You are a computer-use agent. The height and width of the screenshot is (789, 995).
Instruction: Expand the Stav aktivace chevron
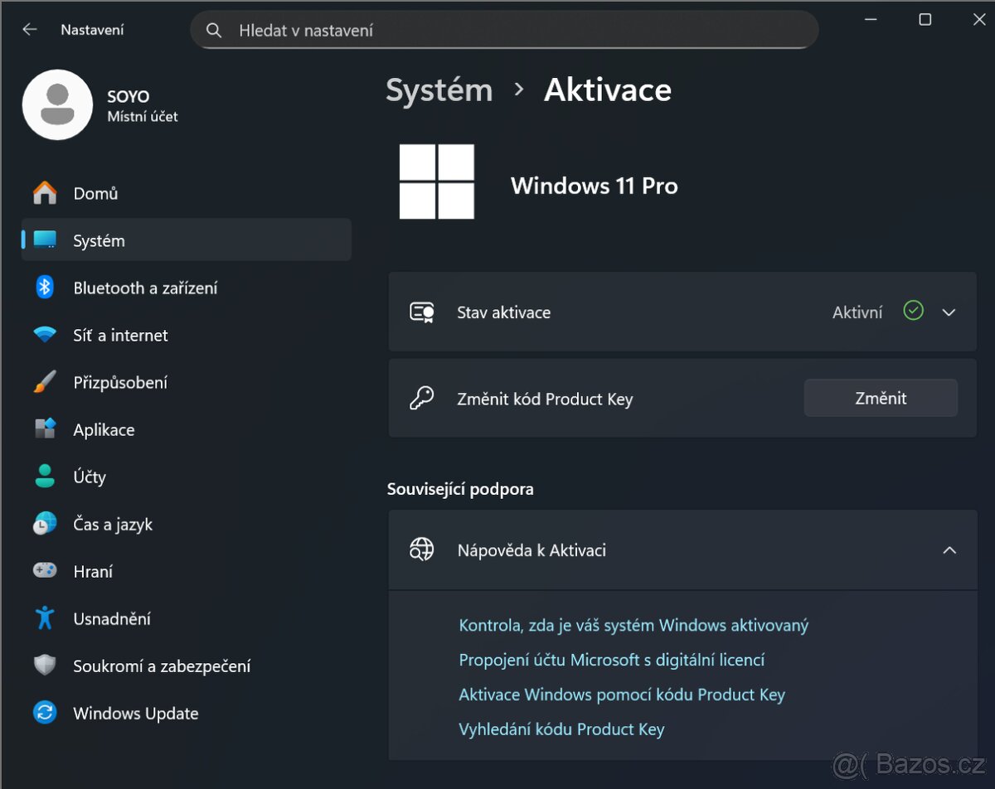[x=949, y=312]
